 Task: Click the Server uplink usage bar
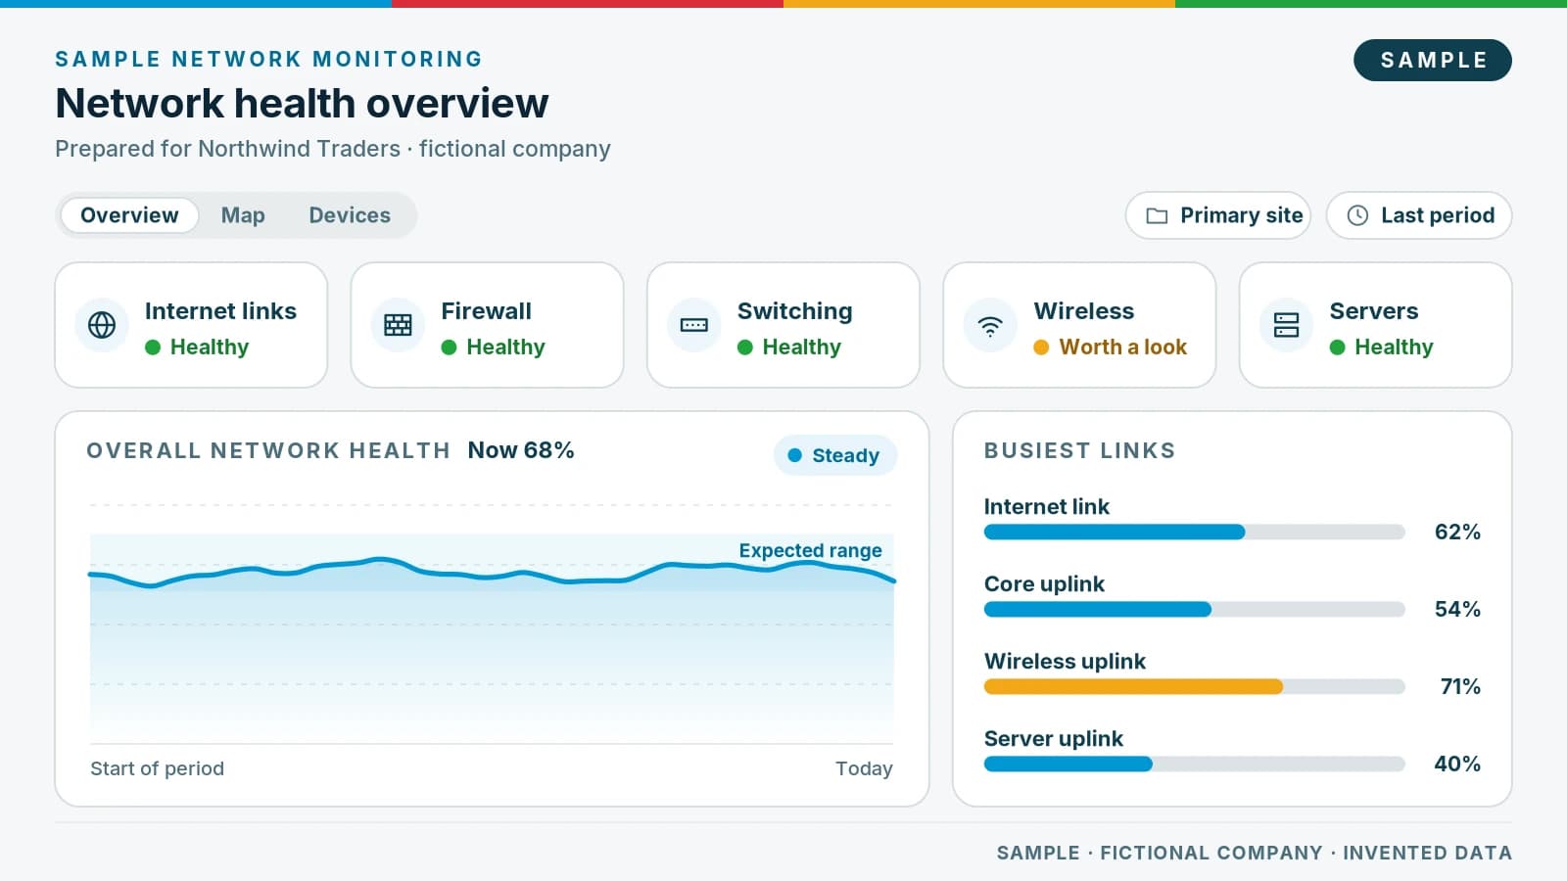[1195, 765]
